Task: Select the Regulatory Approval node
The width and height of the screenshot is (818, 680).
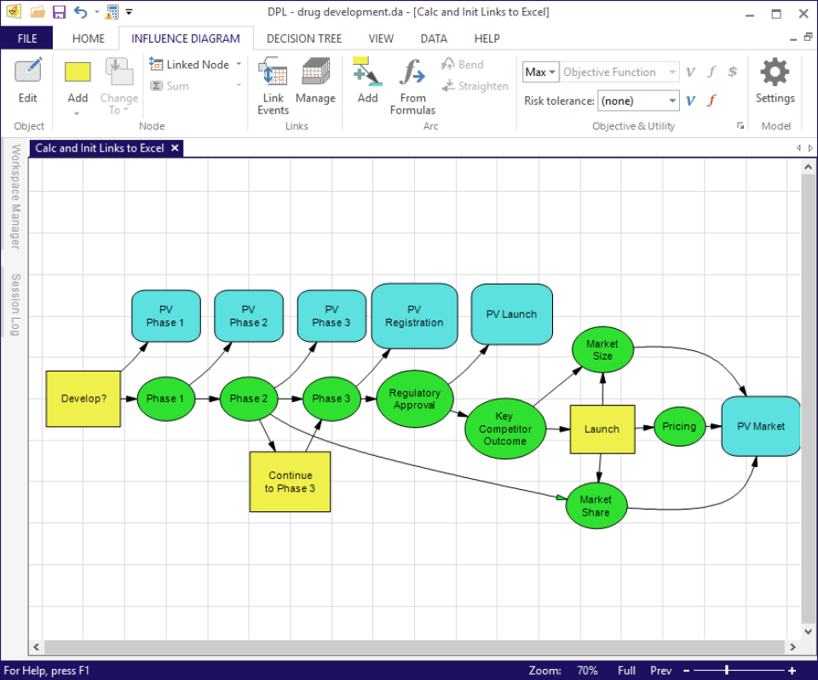Action: pyautogui.click(x=415, y=399)
